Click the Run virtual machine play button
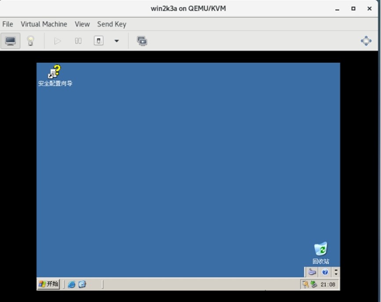 click(57, 41)
